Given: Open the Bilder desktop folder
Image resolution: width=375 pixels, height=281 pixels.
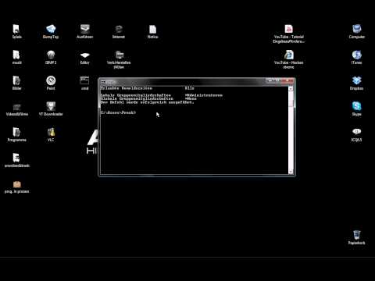Looking at the screenshot, I should coord(16,83).
